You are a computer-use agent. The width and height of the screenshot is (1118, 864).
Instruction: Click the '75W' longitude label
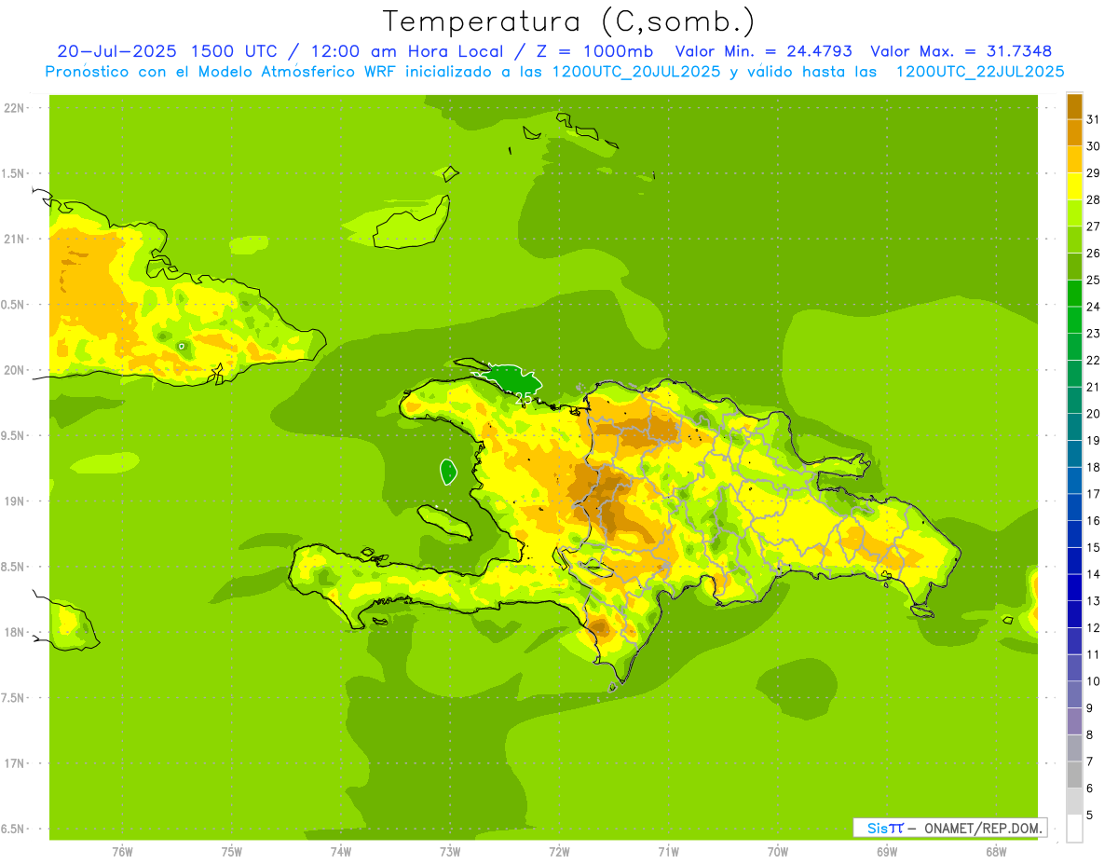[232, 852]
